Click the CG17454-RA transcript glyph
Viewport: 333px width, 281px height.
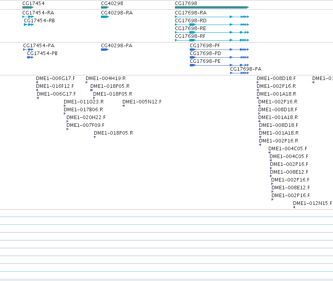coord(28,17)
